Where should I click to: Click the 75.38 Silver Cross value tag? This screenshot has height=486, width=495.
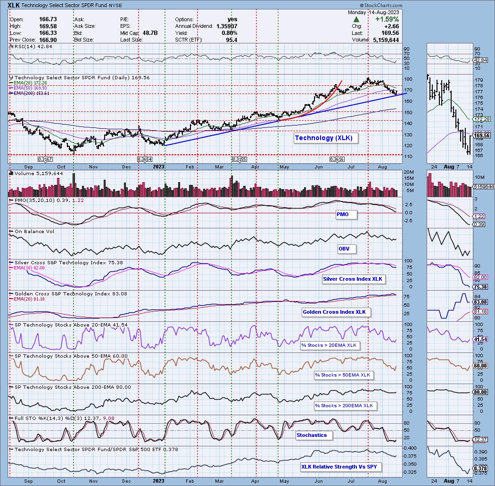coord(481,287)
